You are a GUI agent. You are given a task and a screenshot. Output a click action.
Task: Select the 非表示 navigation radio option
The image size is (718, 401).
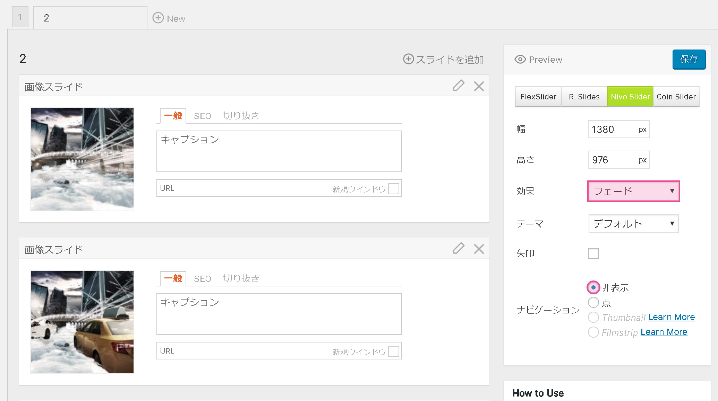click(x=593, y=287)
